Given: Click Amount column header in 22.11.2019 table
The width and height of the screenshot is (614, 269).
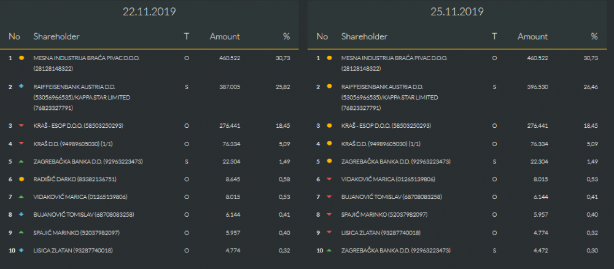Looking at the screenshot, I should [x=225, y=36].
